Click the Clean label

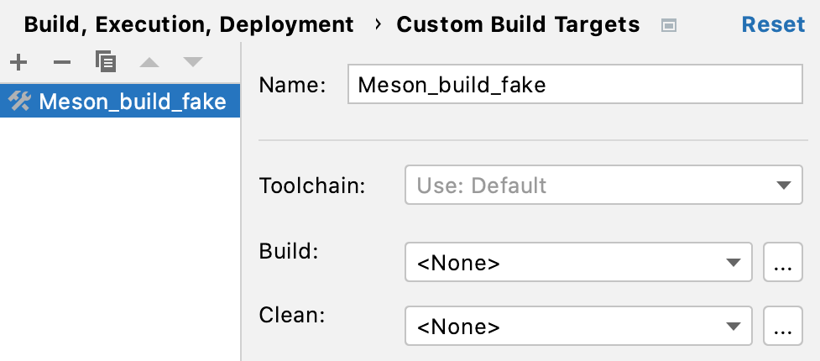(x=291, y=316)
